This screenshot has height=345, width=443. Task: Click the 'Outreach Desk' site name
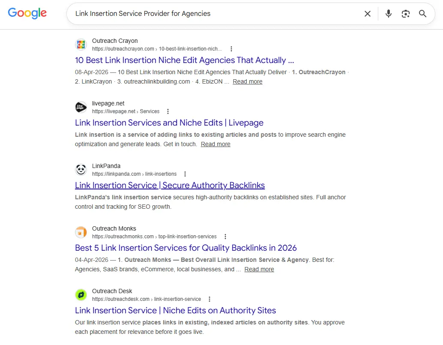(112, 291)
